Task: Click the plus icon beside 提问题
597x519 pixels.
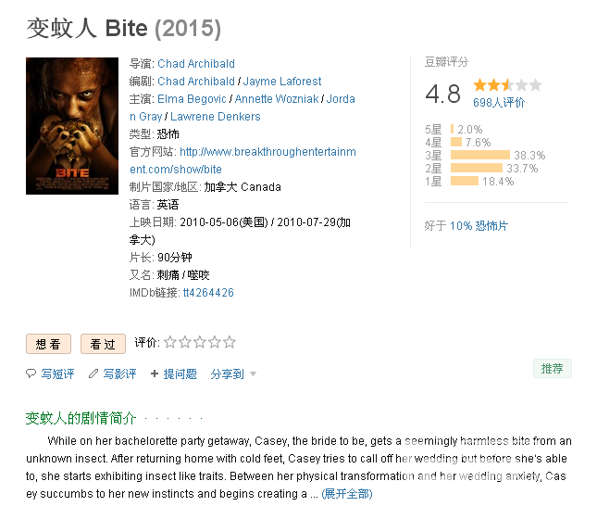Action: [x=155, y=373]
